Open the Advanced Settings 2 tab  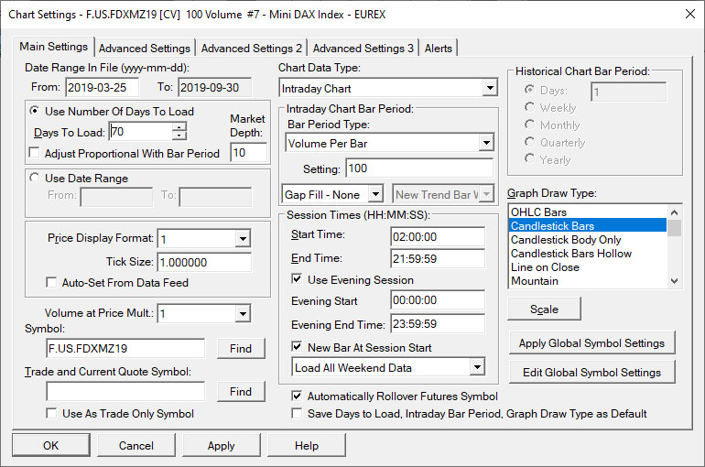coord(252,49)
